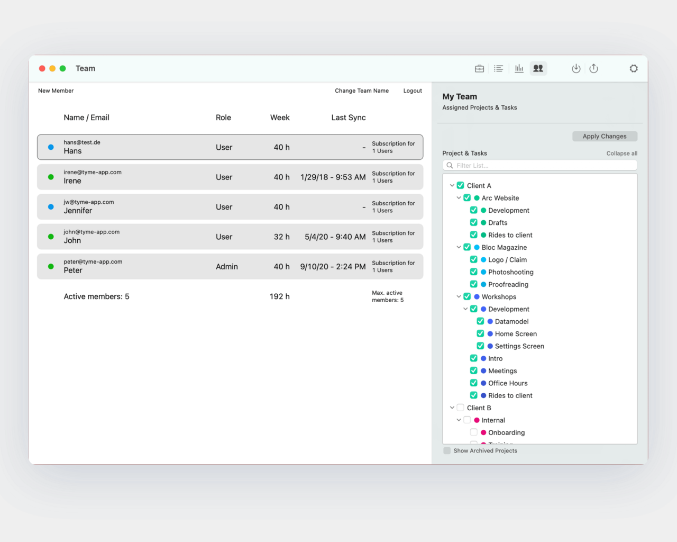Collapse the Arc Website project tree
The image size is (677, 542).
click(459, 198)
